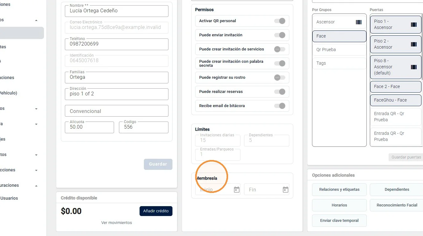The height and width of the screenshot is (236, 423).
Task: Click the Alicuota field
Action: coord(89,127)
